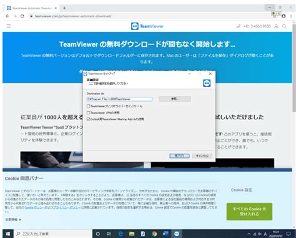Close the TeamViewer Automatic Download tab
Screen dimensions: 296x238
[56, 8]
